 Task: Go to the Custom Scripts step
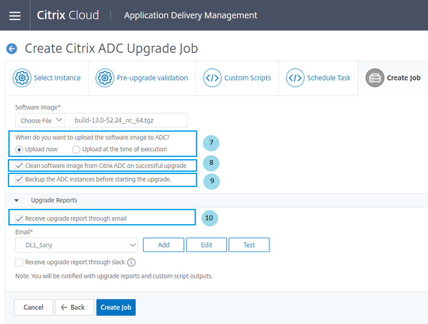pyautogui.click(x=237, y=78)
